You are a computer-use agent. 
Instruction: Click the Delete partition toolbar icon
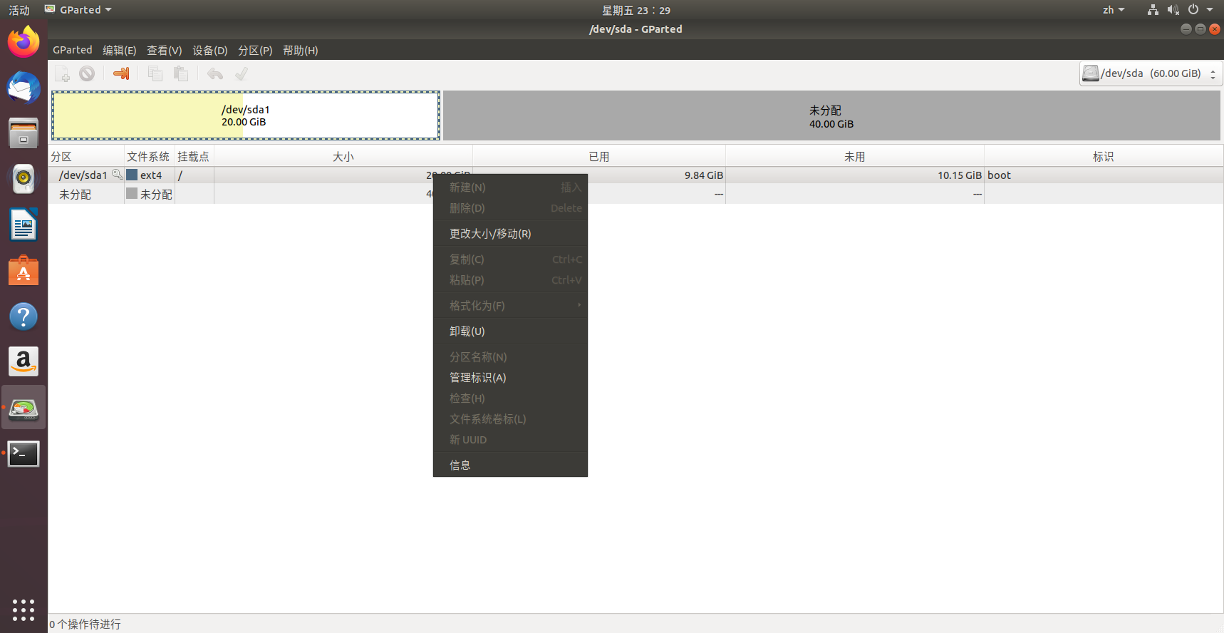tap(87, 73)
